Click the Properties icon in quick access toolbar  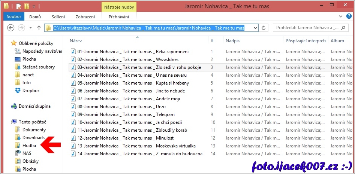pos(19,6)
